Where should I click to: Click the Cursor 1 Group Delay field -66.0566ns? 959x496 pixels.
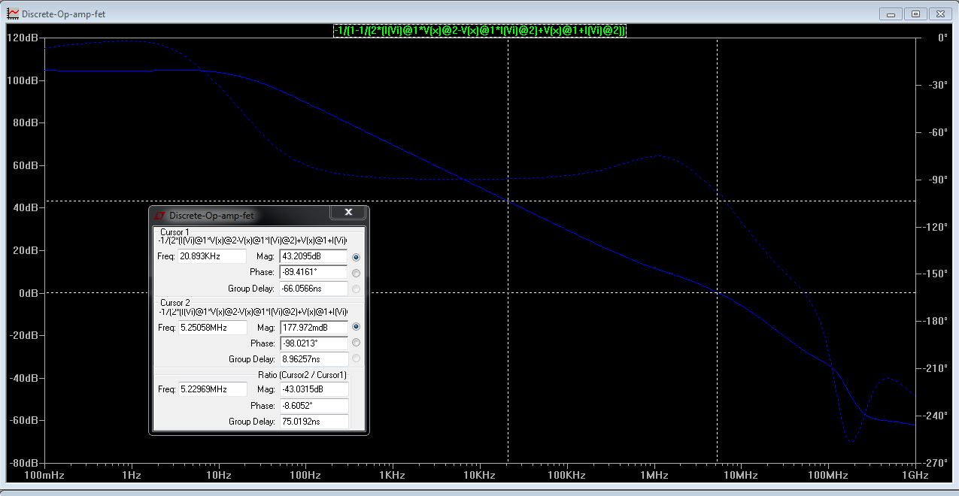pyautogui.click(x=313, y=289)
